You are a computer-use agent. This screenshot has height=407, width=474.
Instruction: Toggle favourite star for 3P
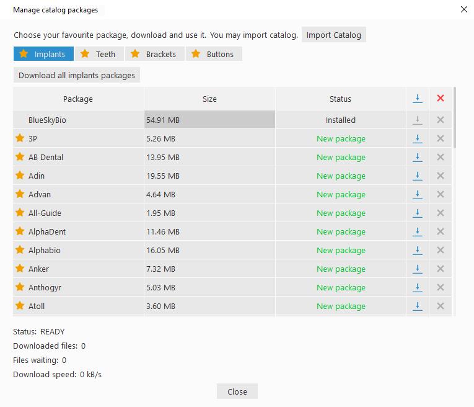[x=20, y=138]
